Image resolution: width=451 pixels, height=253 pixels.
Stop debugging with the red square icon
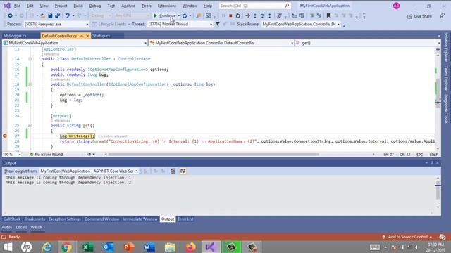click(x=230, y=15)
